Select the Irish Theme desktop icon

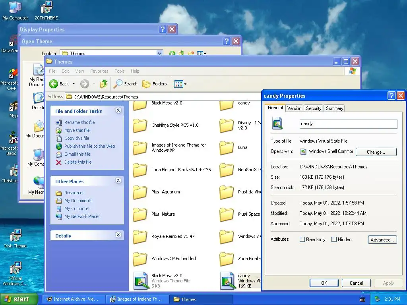coord(16,239)
